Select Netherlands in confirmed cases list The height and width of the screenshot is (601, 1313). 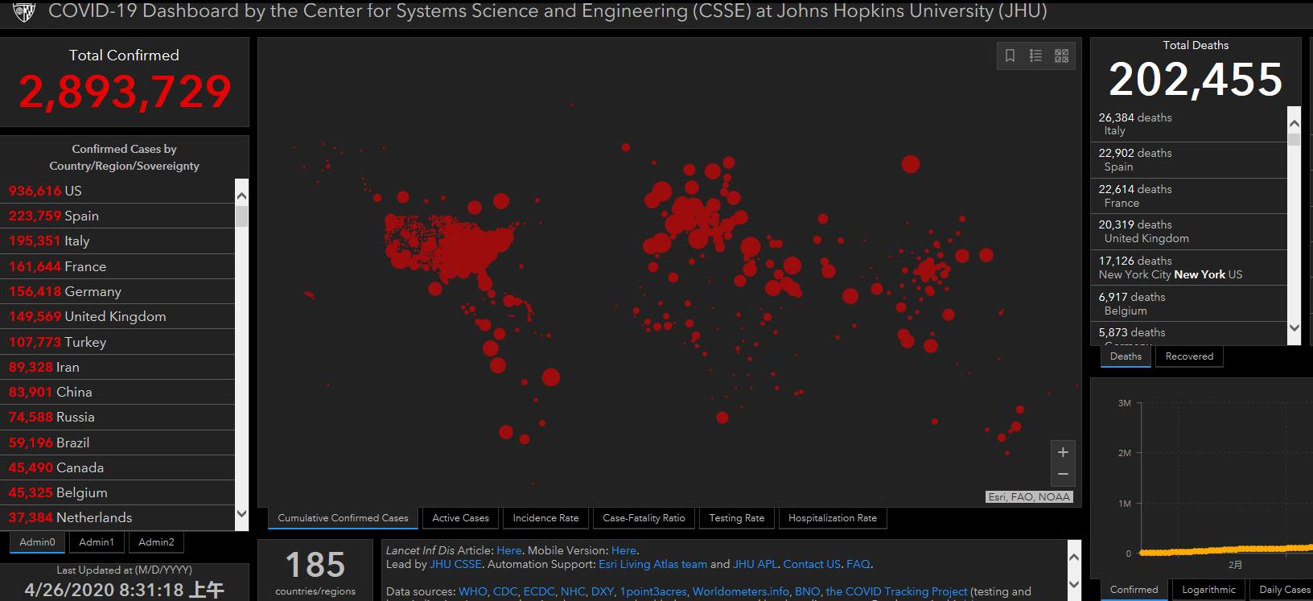coord(117,517)
